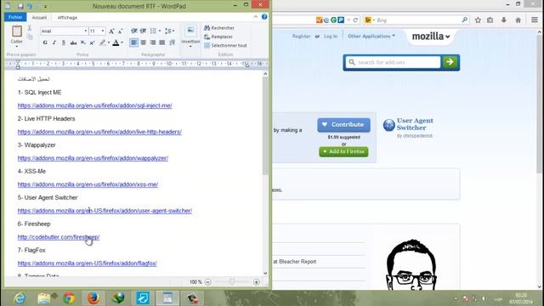Switch to the Affichage tab
Image resolution: width=544 pixels, height=306 pixels.
pyautogui.click(x=67, y=17)
